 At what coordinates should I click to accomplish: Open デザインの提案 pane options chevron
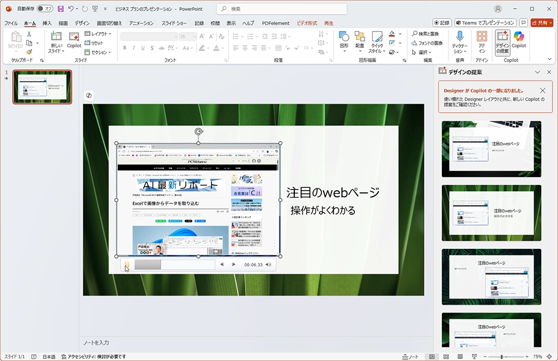[537, 72]
